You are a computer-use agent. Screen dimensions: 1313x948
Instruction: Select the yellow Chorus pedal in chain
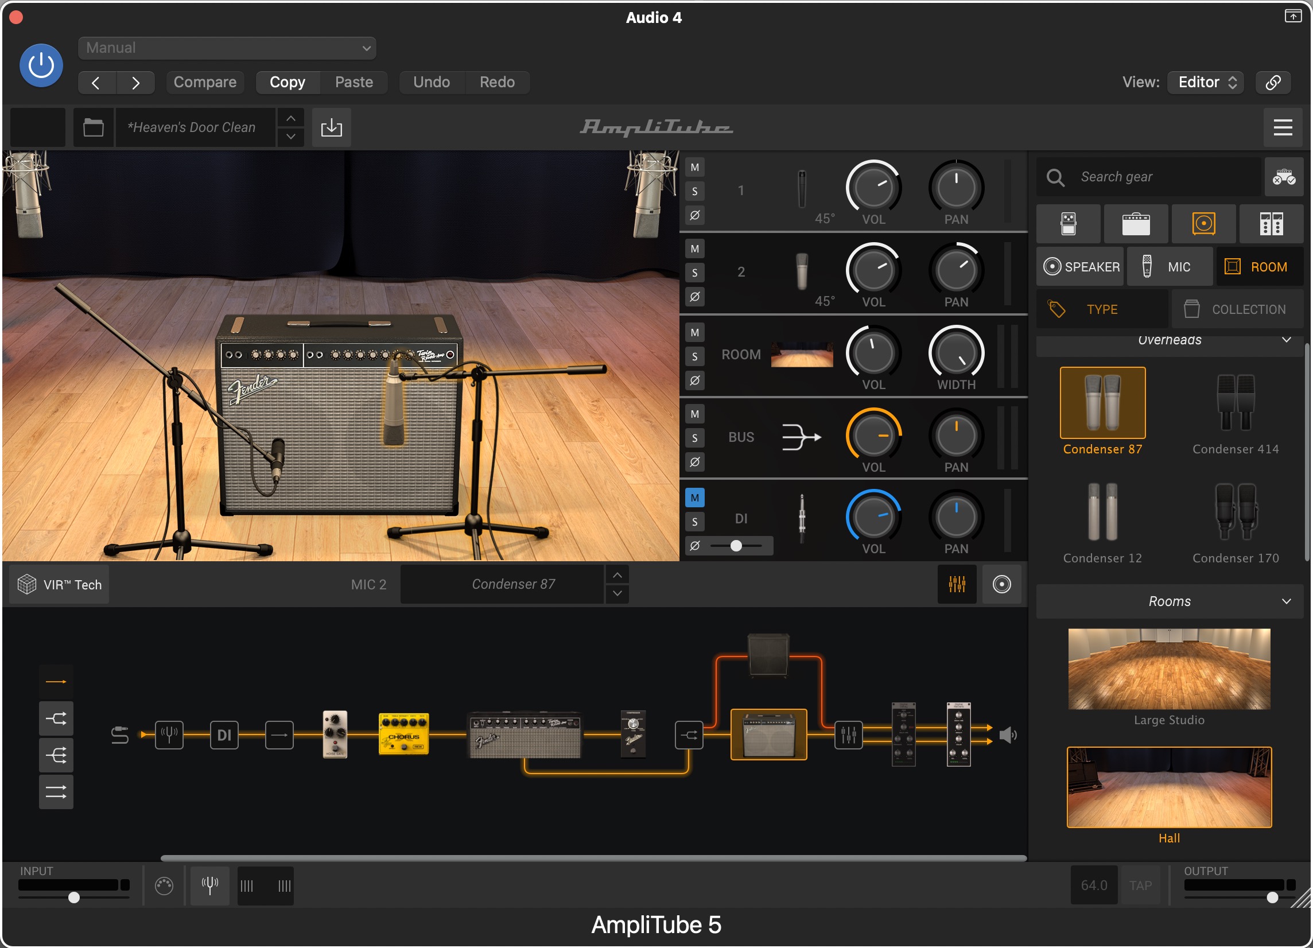[x=403, y=734]
